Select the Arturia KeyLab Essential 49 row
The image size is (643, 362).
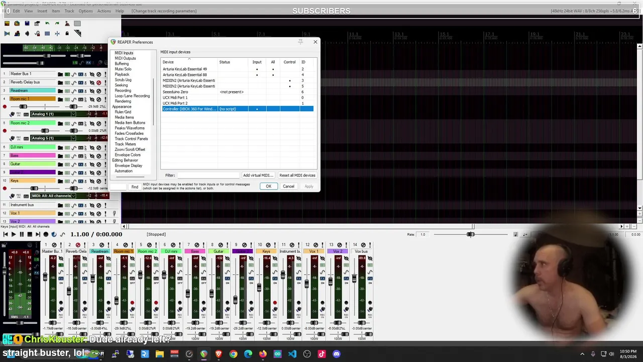coord(237,69)
